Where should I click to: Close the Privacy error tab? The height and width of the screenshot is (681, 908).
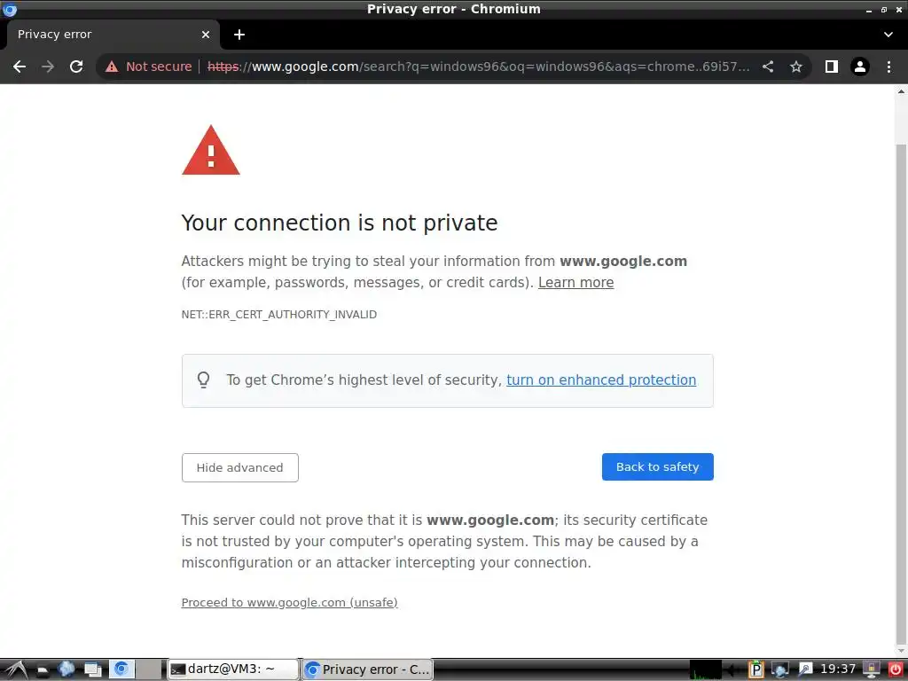point(206,35)
